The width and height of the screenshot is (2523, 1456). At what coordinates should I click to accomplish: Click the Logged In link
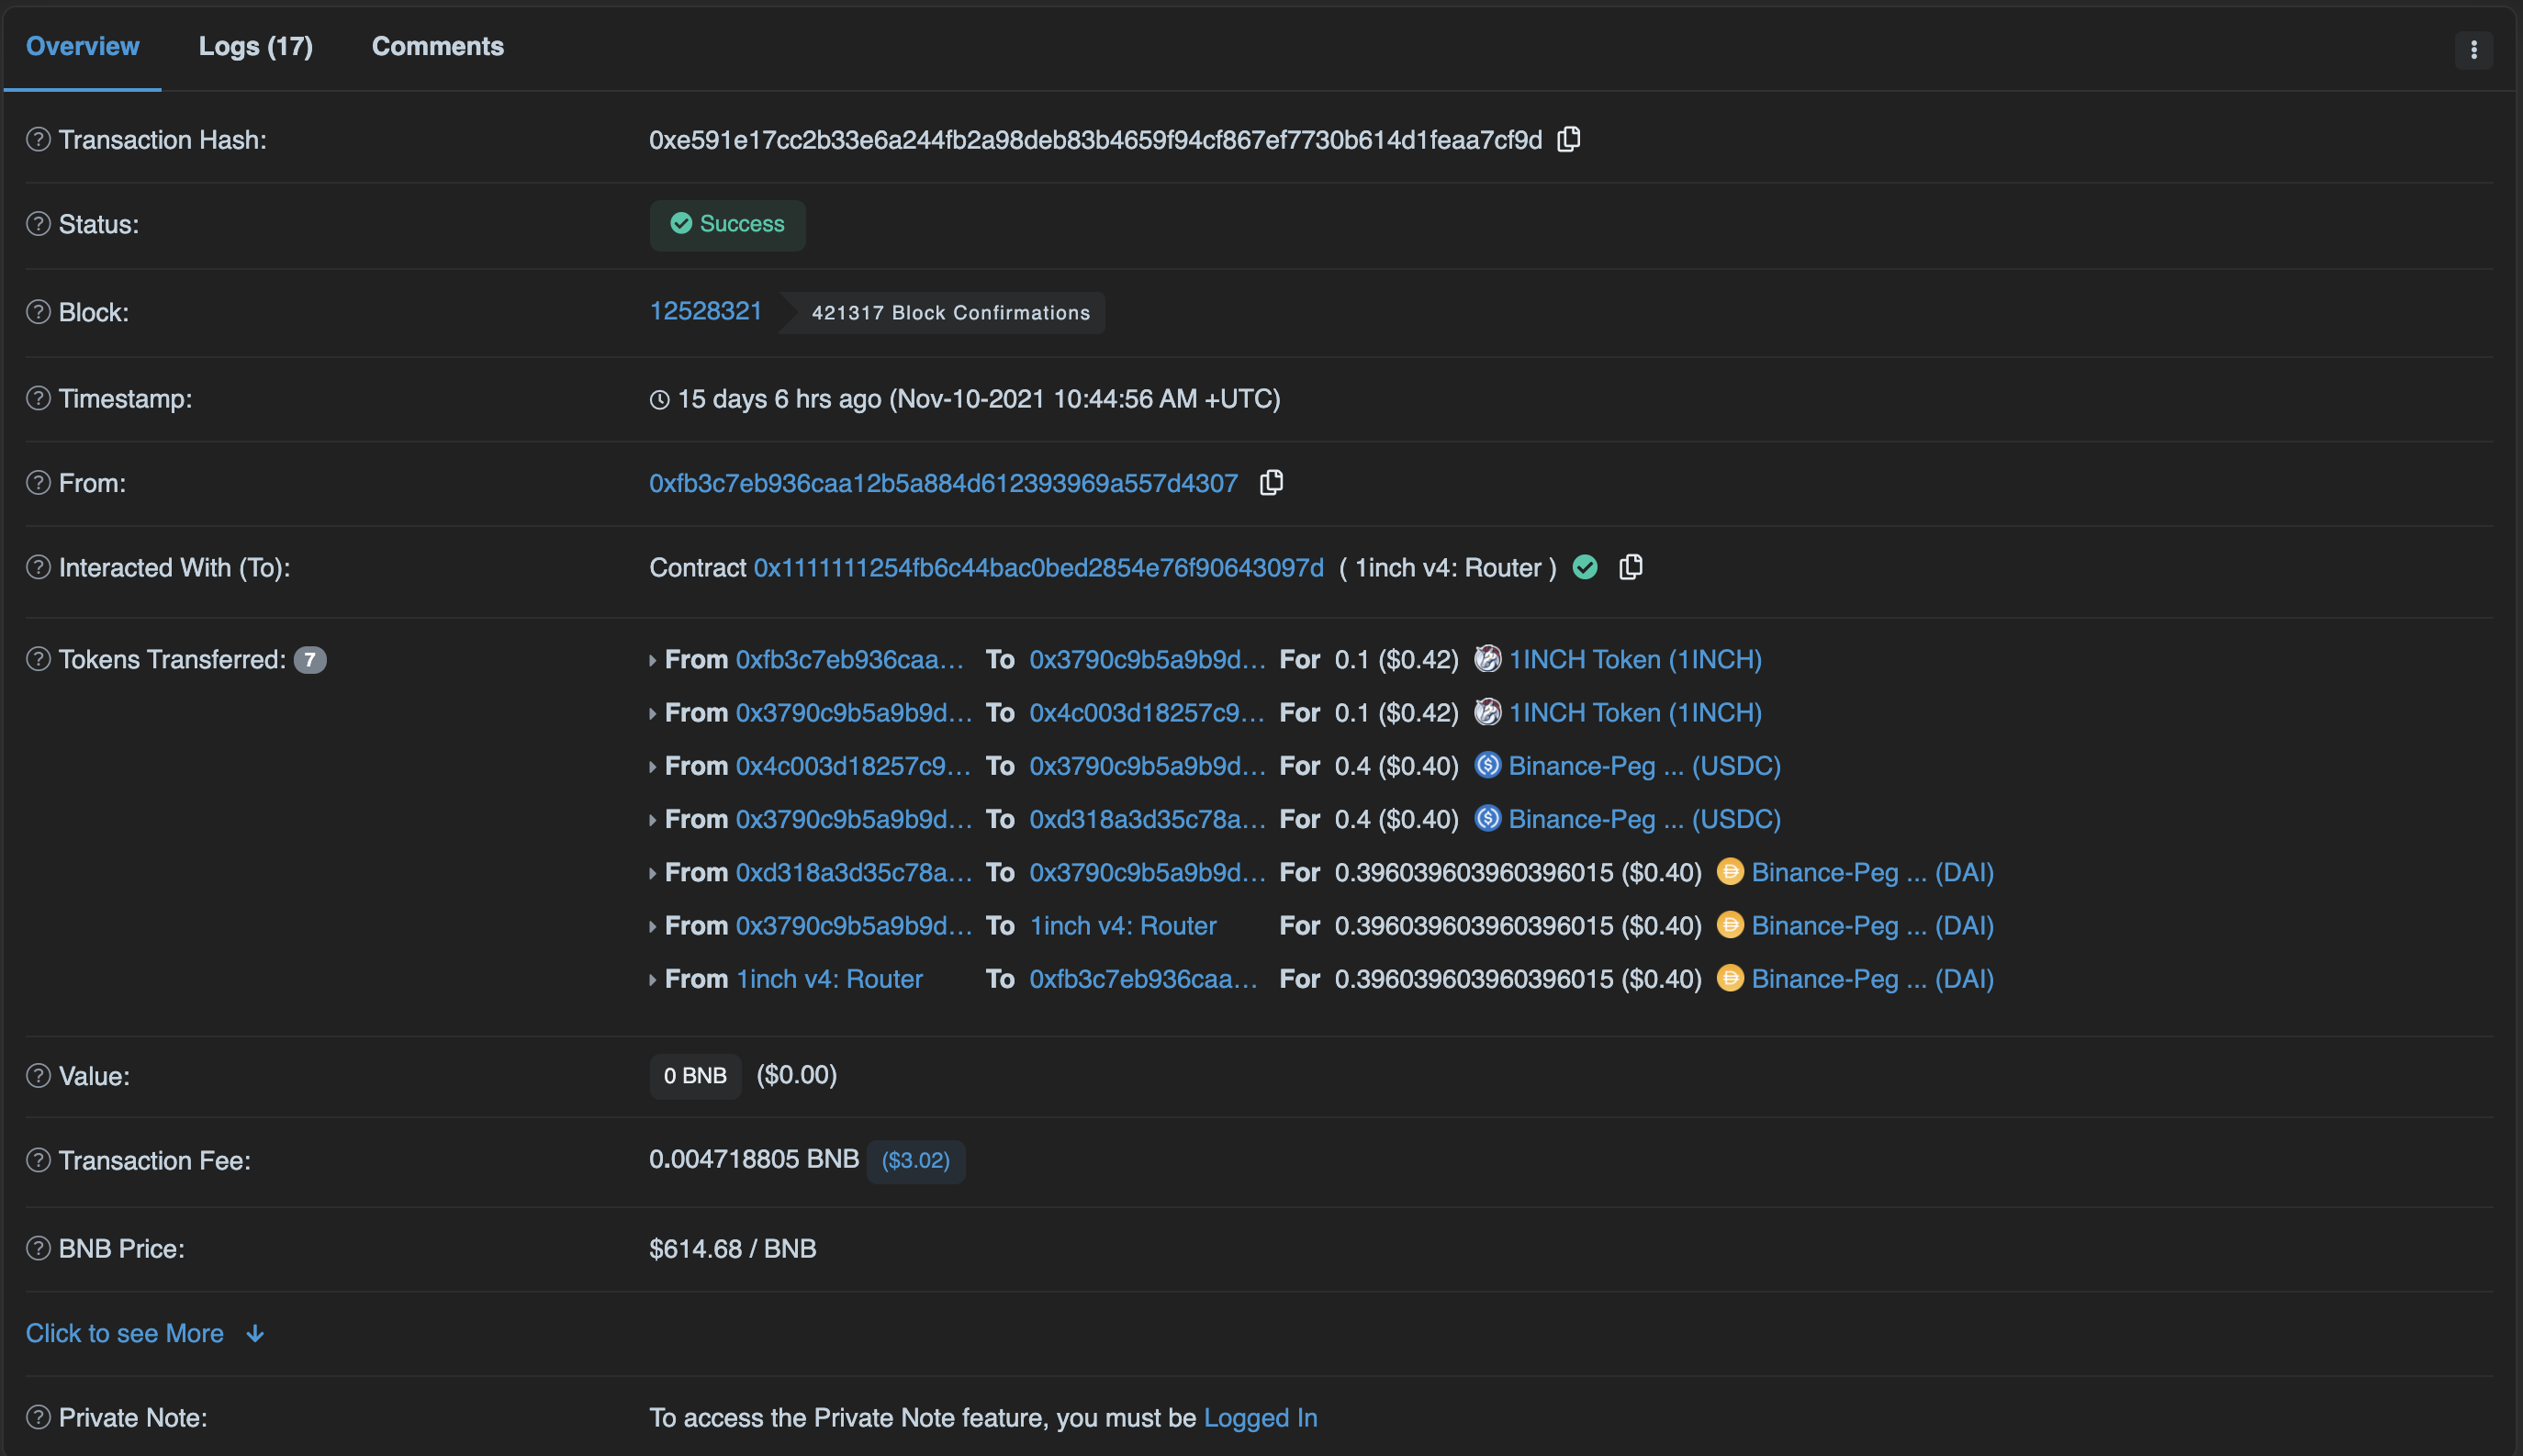pyautogui.click(x=1260, y=1417)
